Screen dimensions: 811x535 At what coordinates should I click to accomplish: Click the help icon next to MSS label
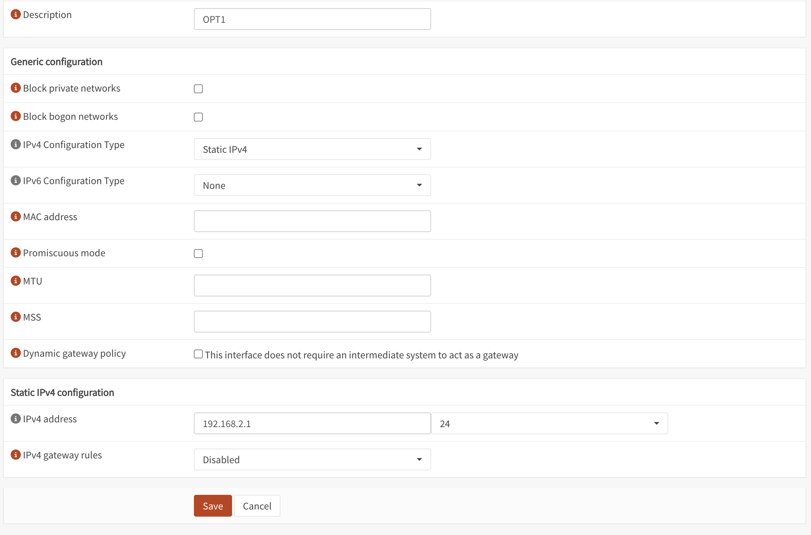[16, 317]
